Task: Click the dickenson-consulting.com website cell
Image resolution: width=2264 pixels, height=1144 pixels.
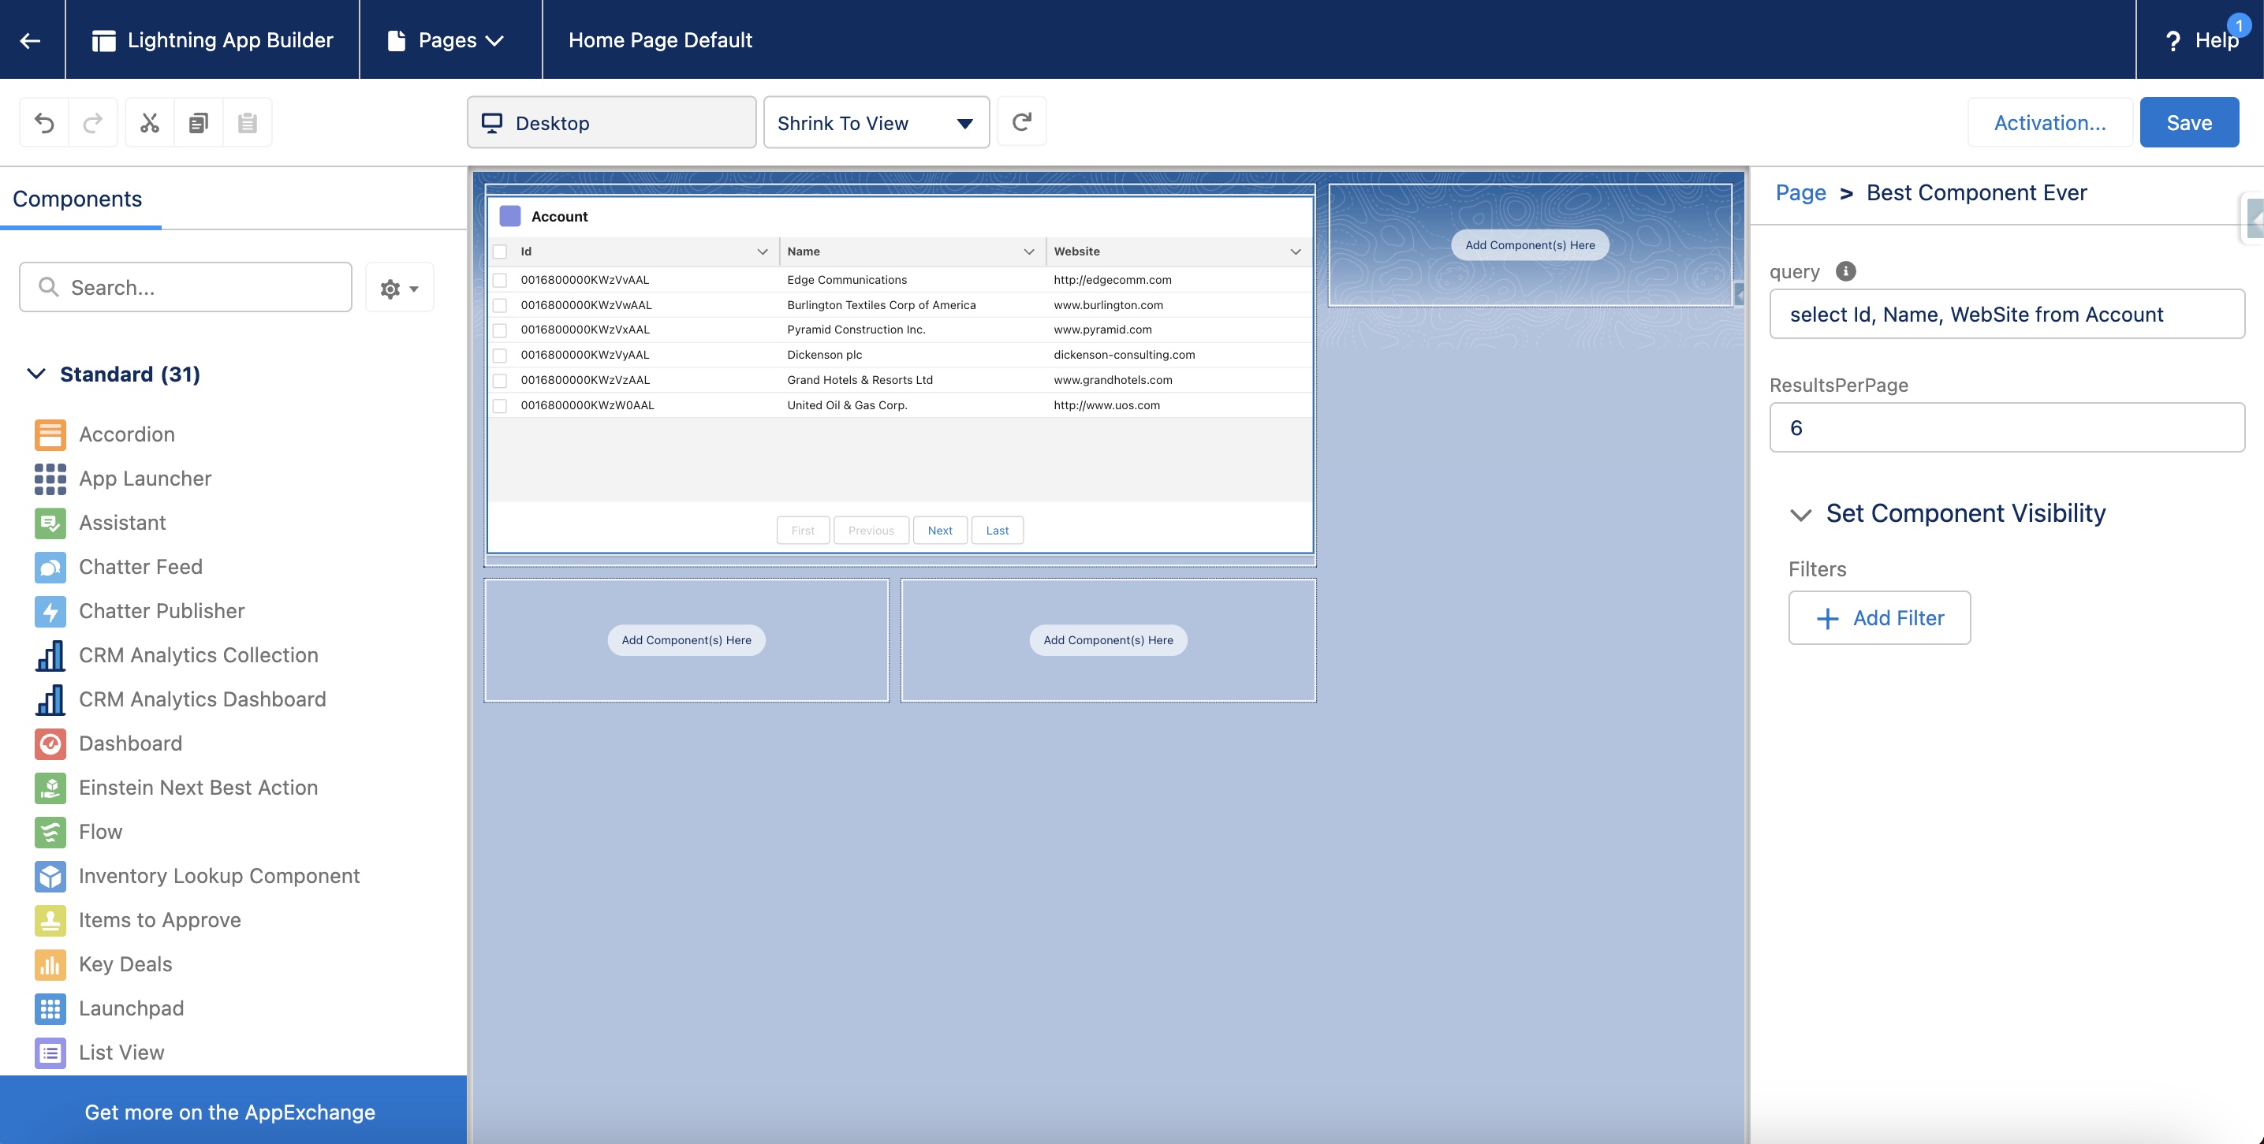Action: [x=1124, y=355]
